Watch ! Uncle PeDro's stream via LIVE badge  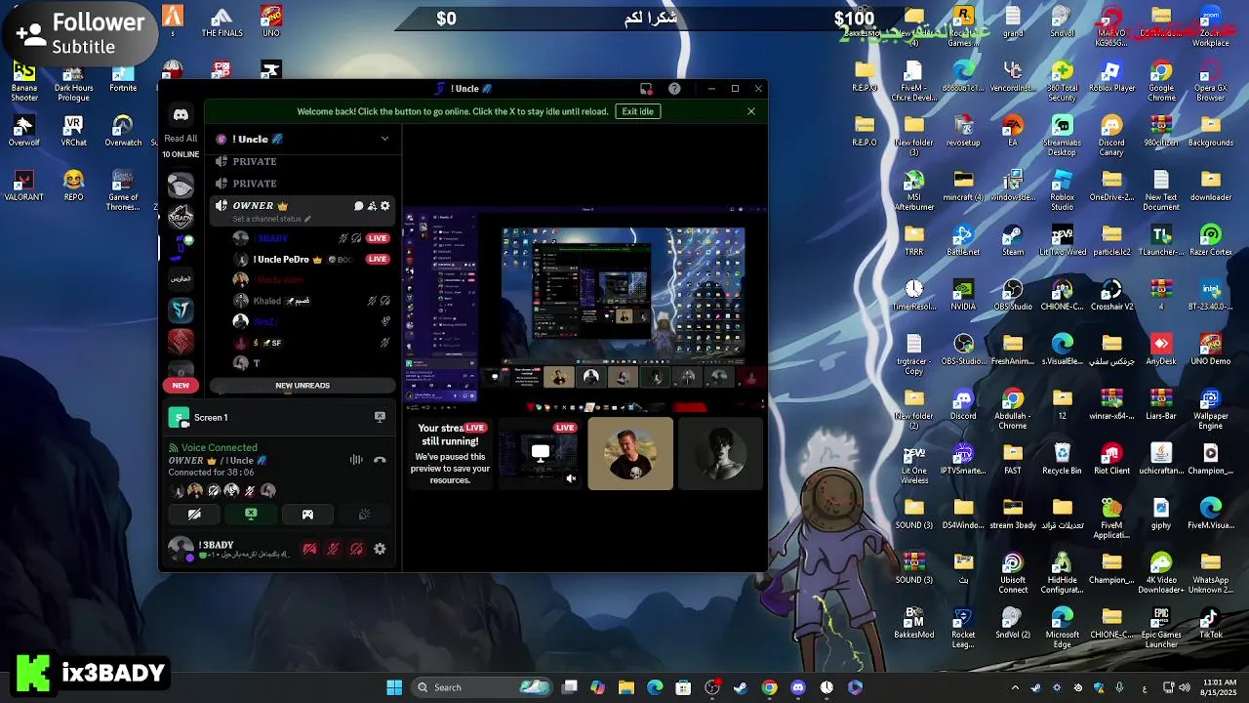pos(378,259)
